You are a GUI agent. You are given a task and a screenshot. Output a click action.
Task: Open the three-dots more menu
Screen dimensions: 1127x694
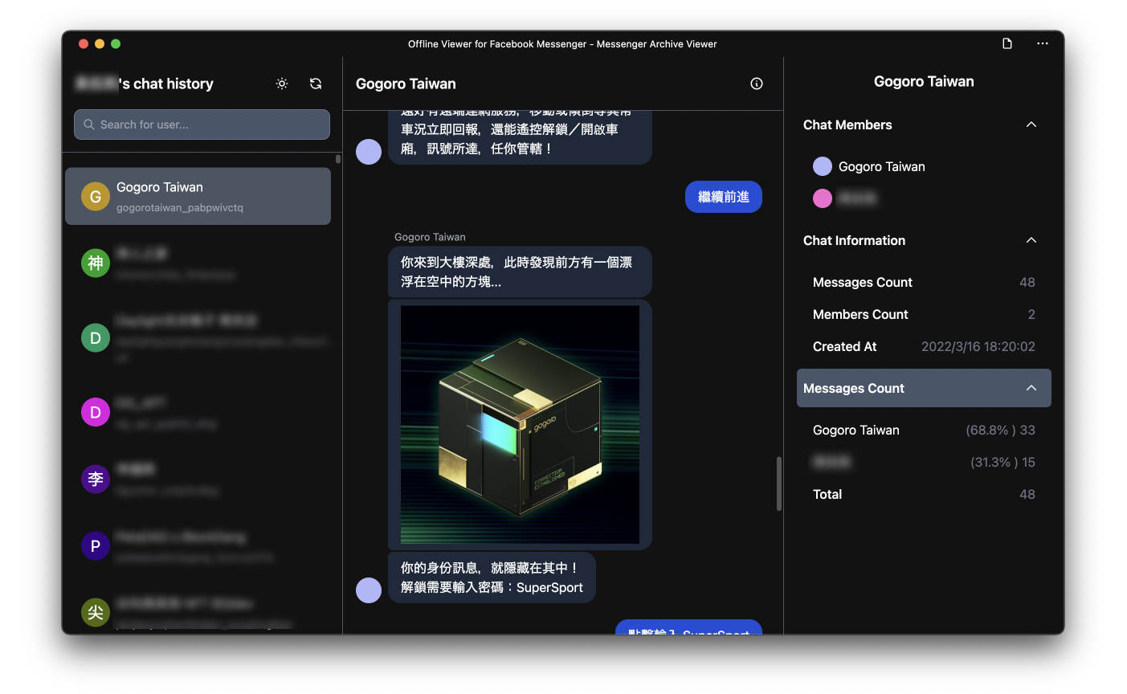1043,43
